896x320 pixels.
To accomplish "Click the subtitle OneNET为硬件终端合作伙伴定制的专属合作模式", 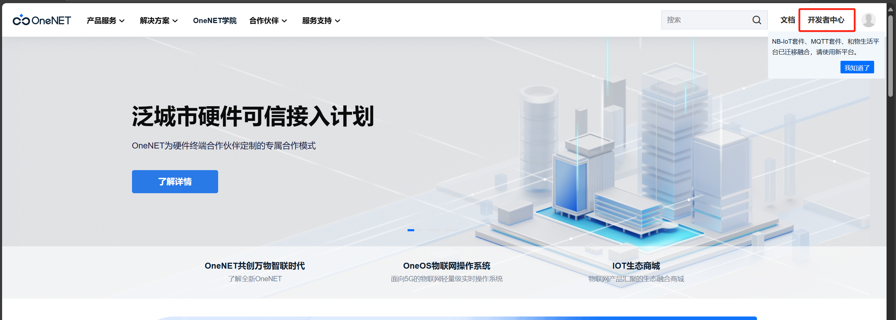I will coord(224,146).
